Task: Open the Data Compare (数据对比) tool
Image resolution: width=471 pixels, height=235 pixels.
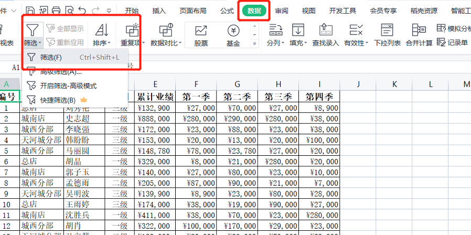Action: pos(166,30)
